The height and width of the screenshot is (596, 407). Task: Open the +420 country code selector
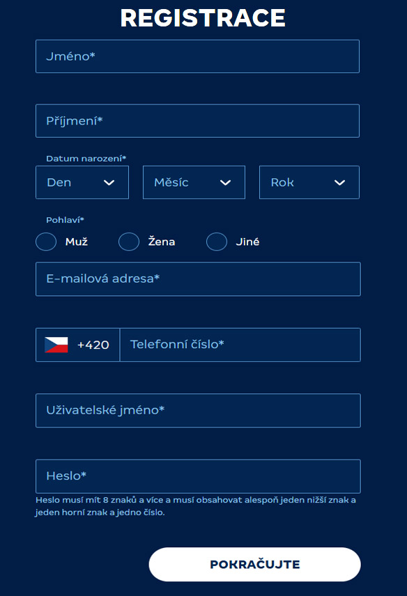pos(77,345)
